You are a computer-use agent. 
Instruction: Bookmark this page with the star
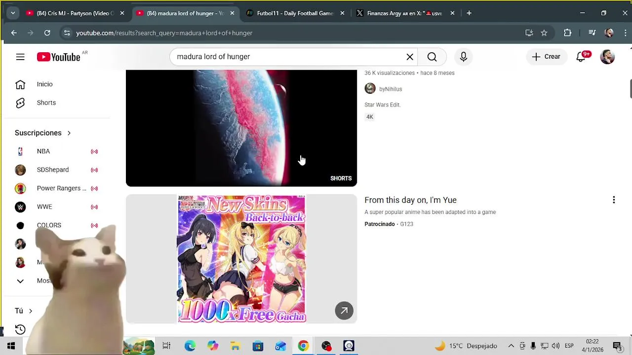coord(544,33)
